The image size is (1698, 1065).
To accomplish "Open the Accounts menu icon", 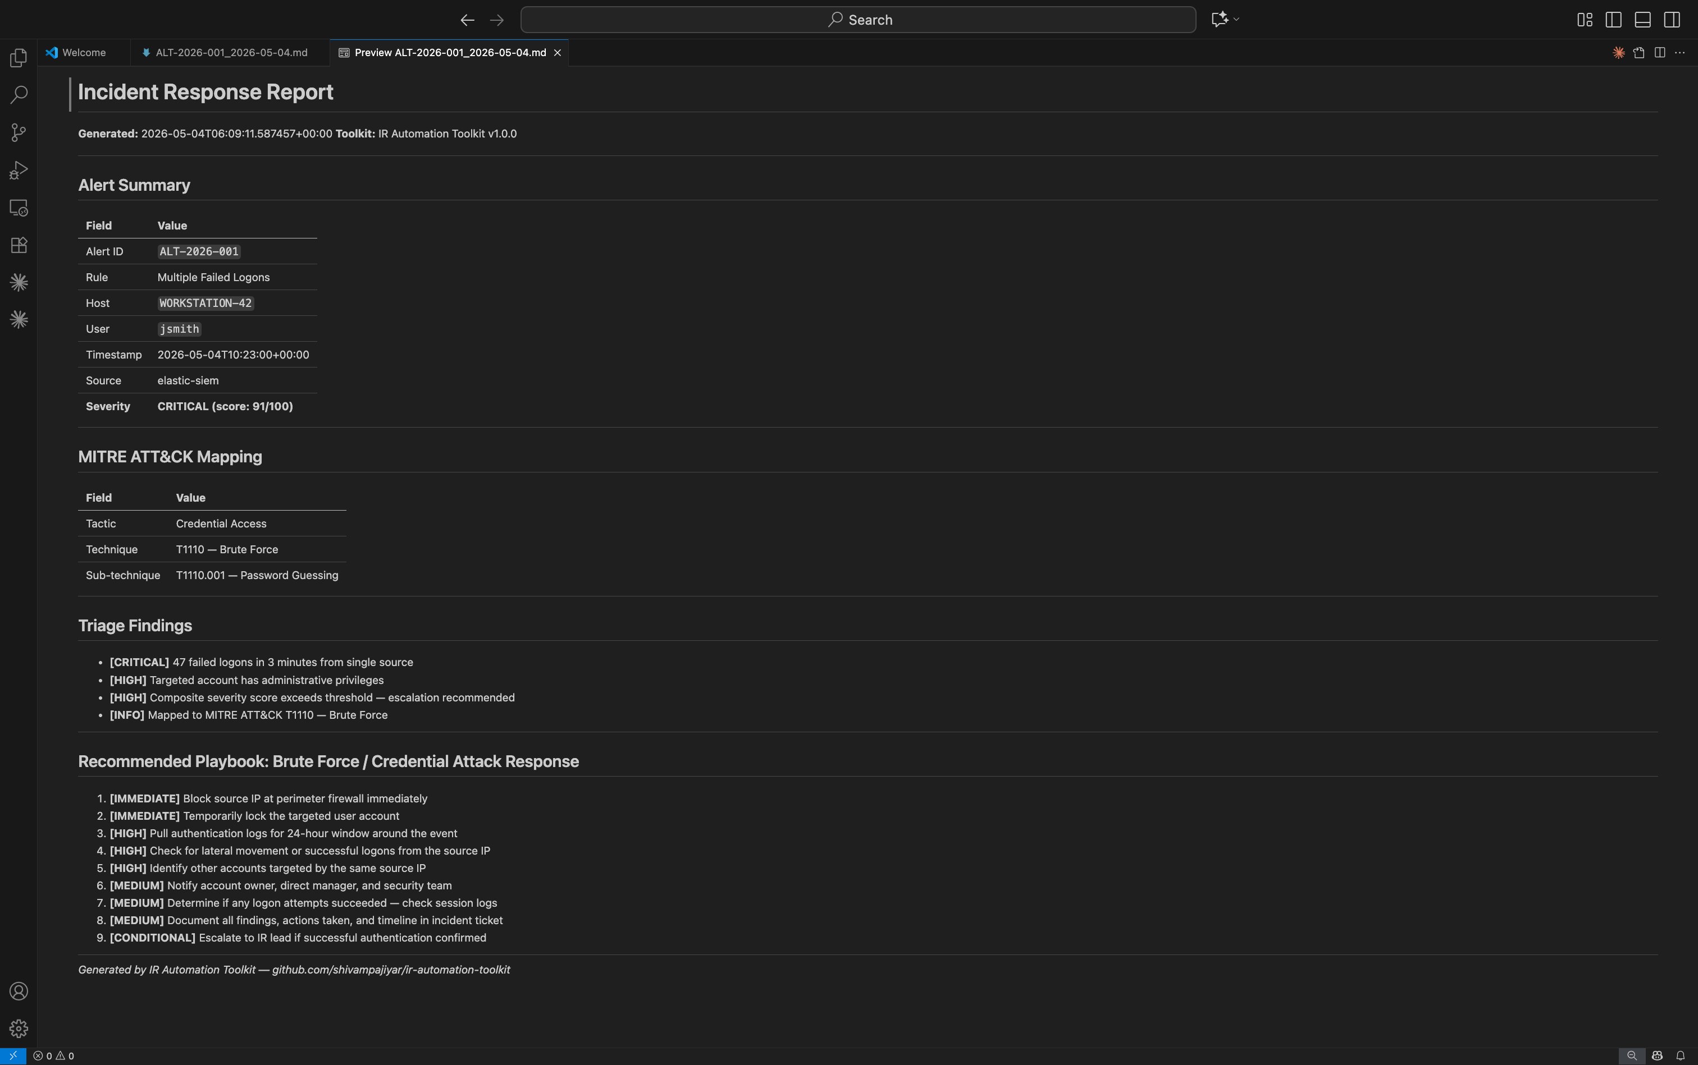I will 19,991.
